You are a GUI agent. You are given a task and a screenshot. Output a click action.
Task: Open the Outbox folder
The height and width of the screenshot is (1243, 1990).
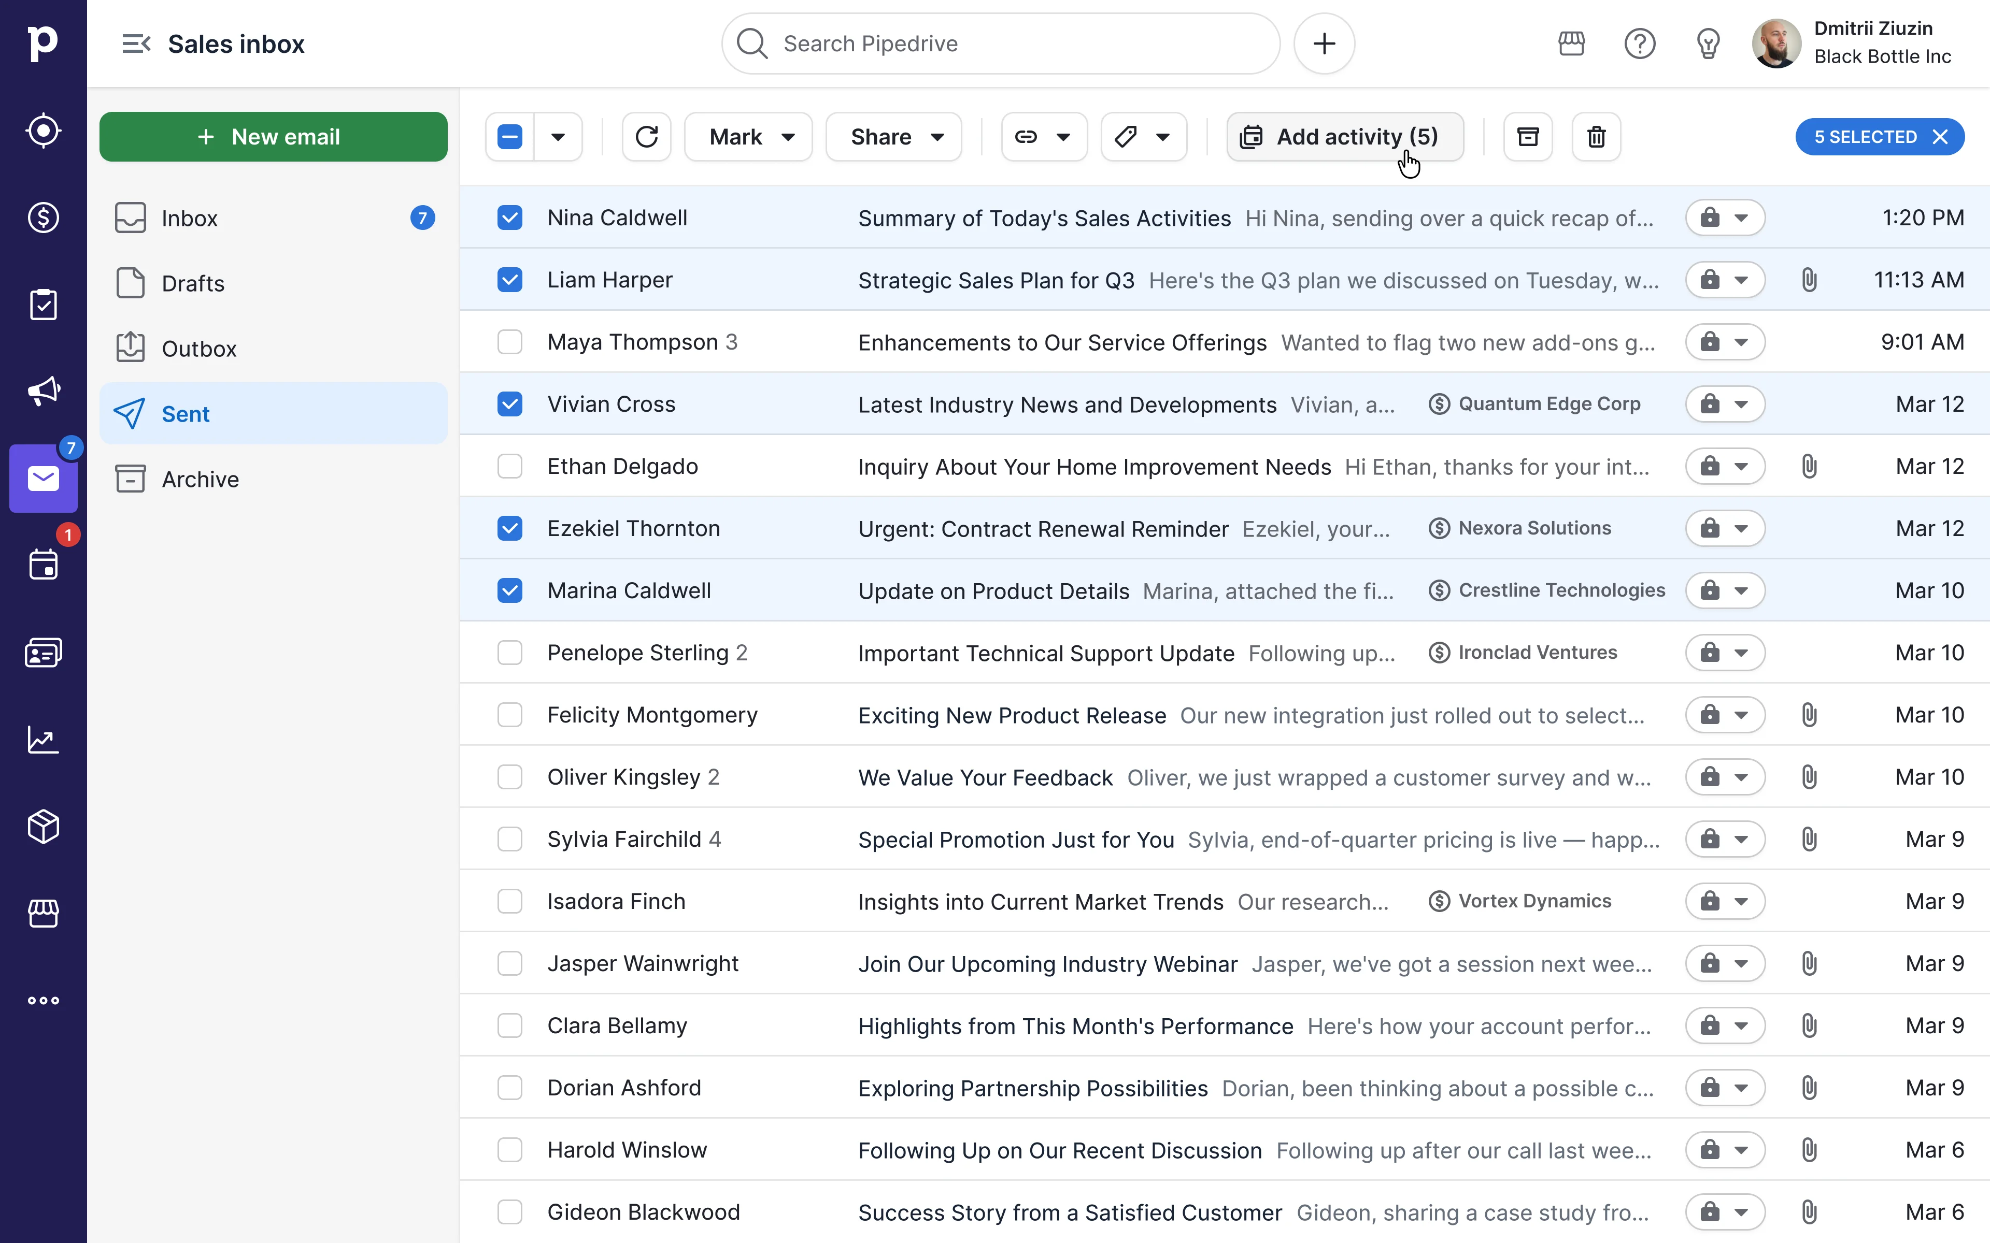[x=274, y=349]
